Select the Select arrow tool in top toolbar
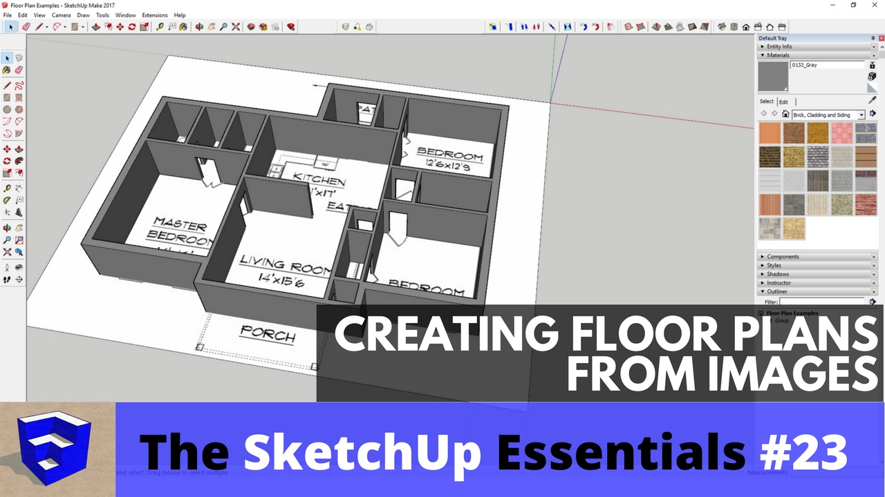 tap(10, 27)
